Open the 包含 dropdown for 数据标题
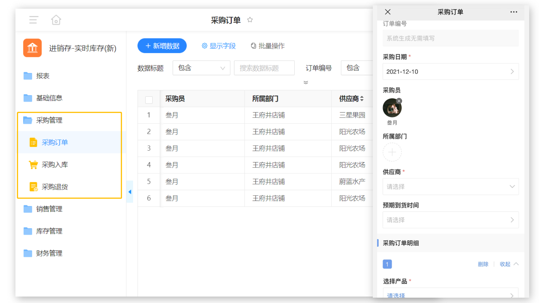 [x=201, y=68]
